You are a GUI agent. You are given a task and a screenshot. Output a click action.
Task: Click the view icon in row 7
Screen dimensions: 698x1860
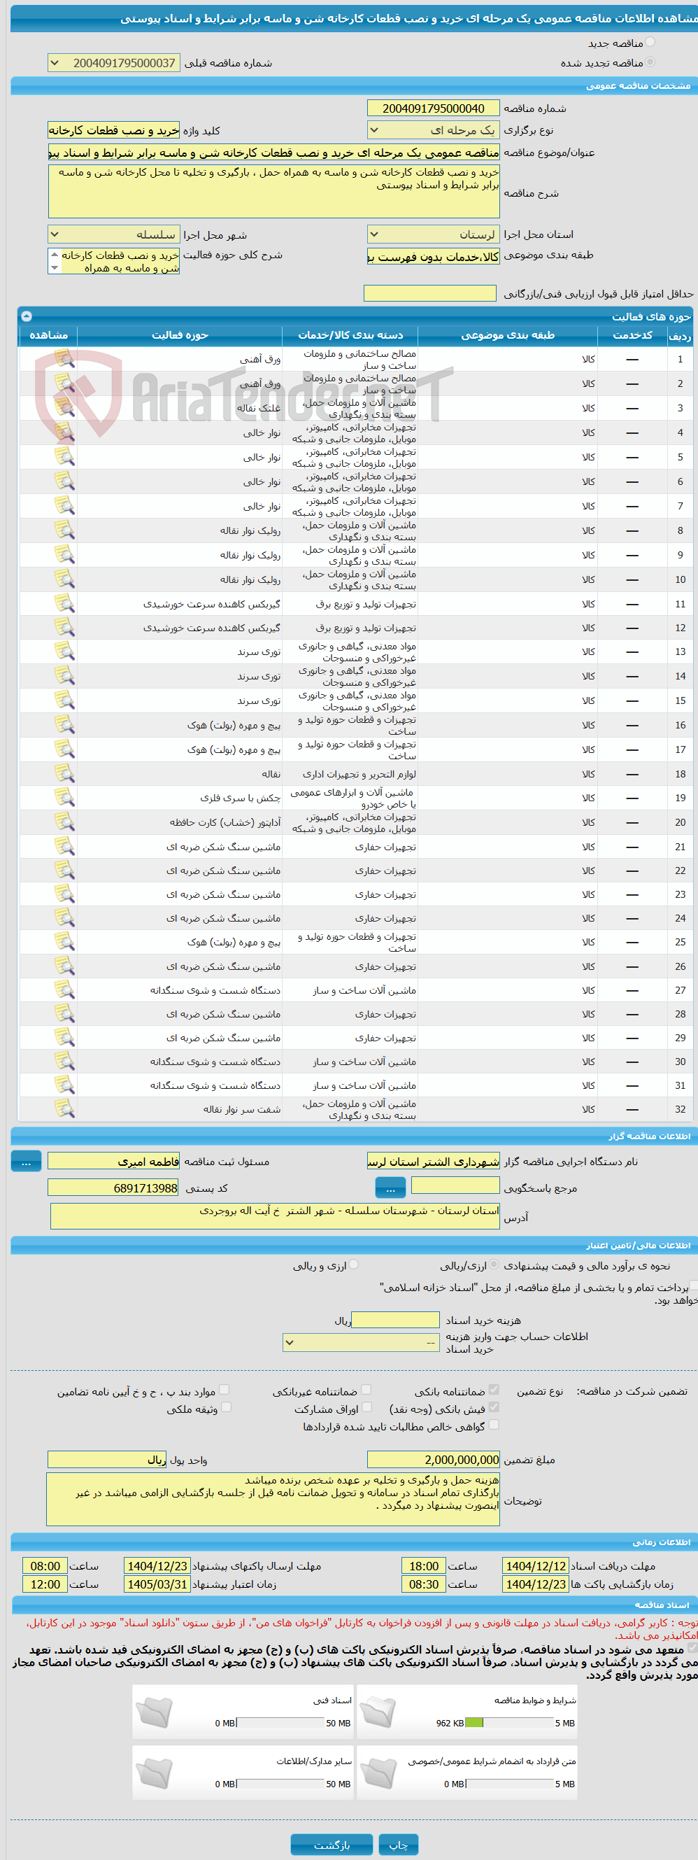point(64,506)
